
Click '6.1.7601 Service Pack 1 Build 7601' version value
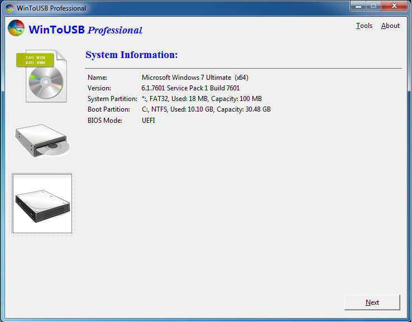click(190, 88)
